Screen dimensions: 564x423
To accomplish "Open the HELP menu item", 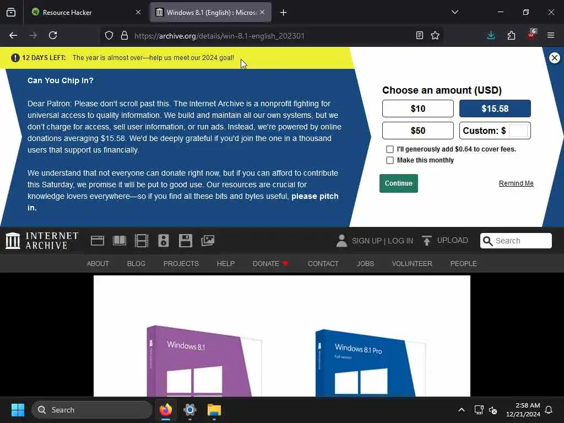I will pos(225,264).
